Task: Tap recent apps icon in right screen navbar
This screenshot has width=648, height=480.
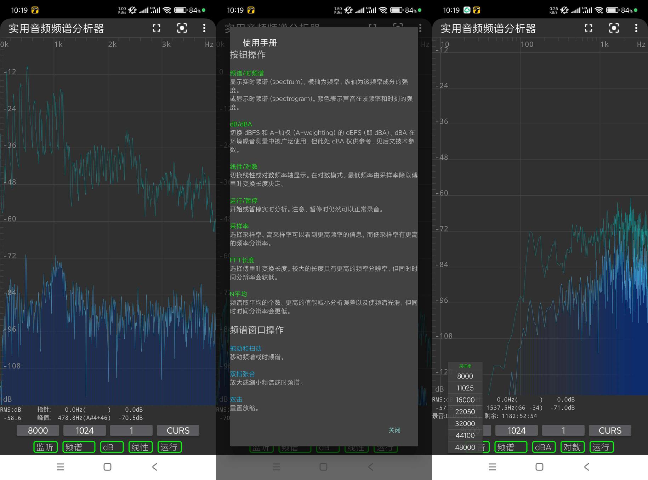Action: (493, 467)
